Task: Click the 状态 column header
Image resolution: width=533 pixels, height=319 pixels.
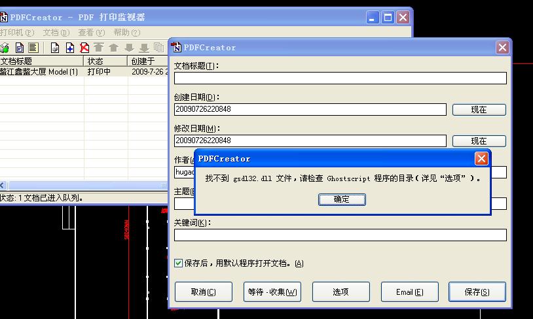Action: 105,61
